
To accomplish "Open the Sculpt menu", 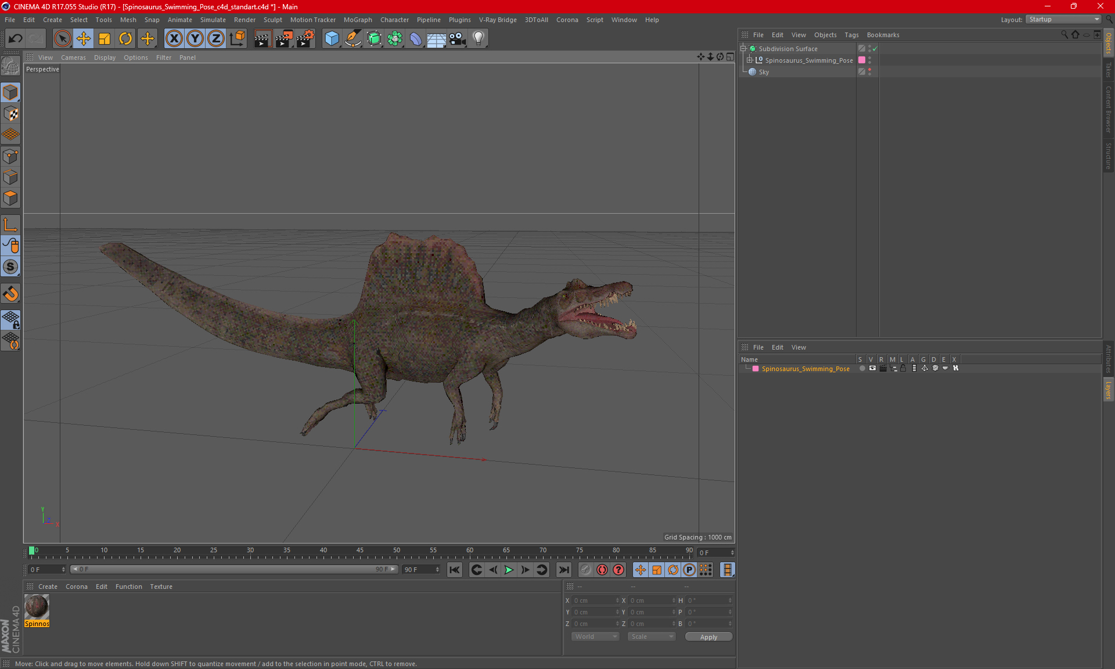I will click(273, 20).
